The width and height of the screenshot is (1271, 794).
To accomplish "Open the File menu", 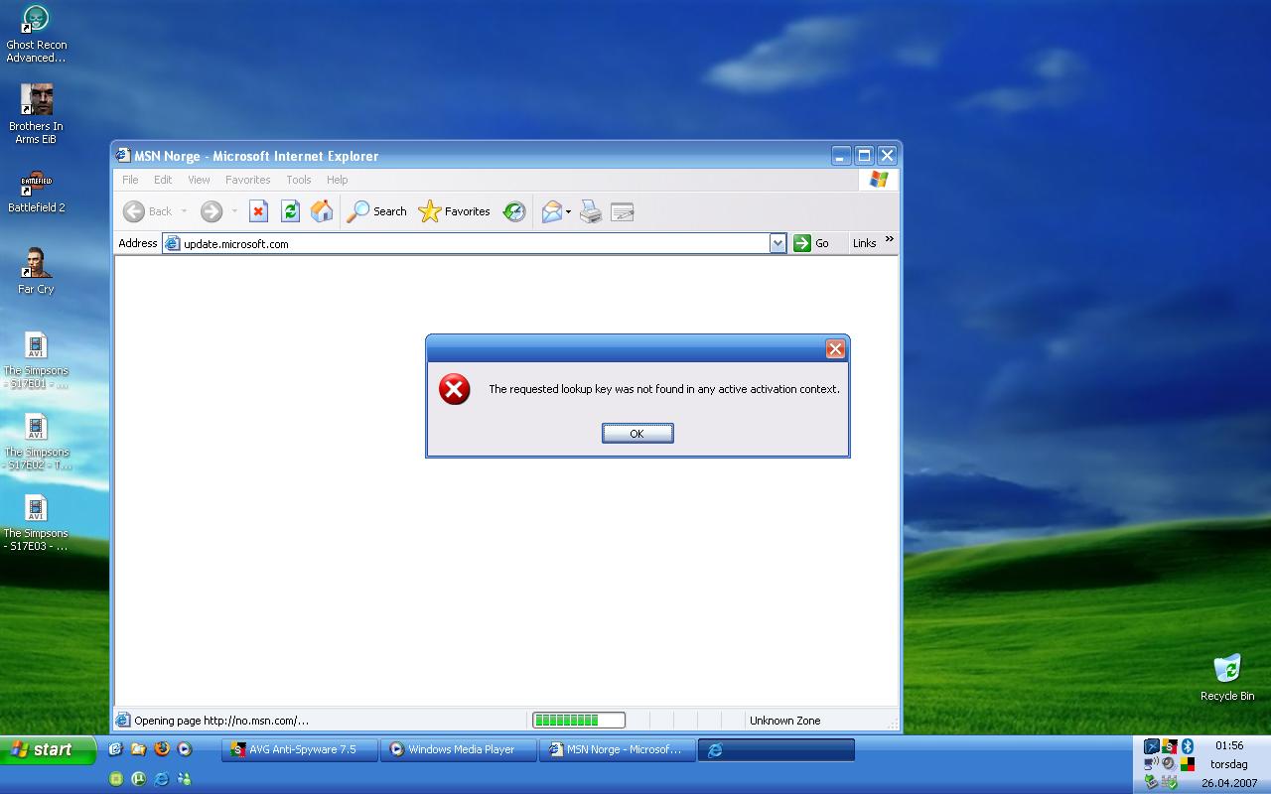I will click(130, 180).
